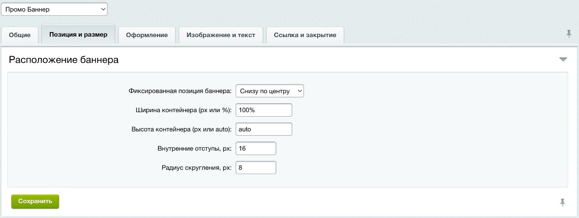Screen dimensions: 579x218
Task: Go to Изображение и текст tab
Action: tap(221, 35)
